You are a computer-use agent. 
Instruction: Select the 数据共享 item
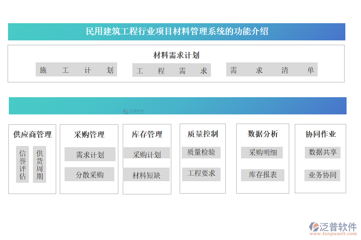322,152
